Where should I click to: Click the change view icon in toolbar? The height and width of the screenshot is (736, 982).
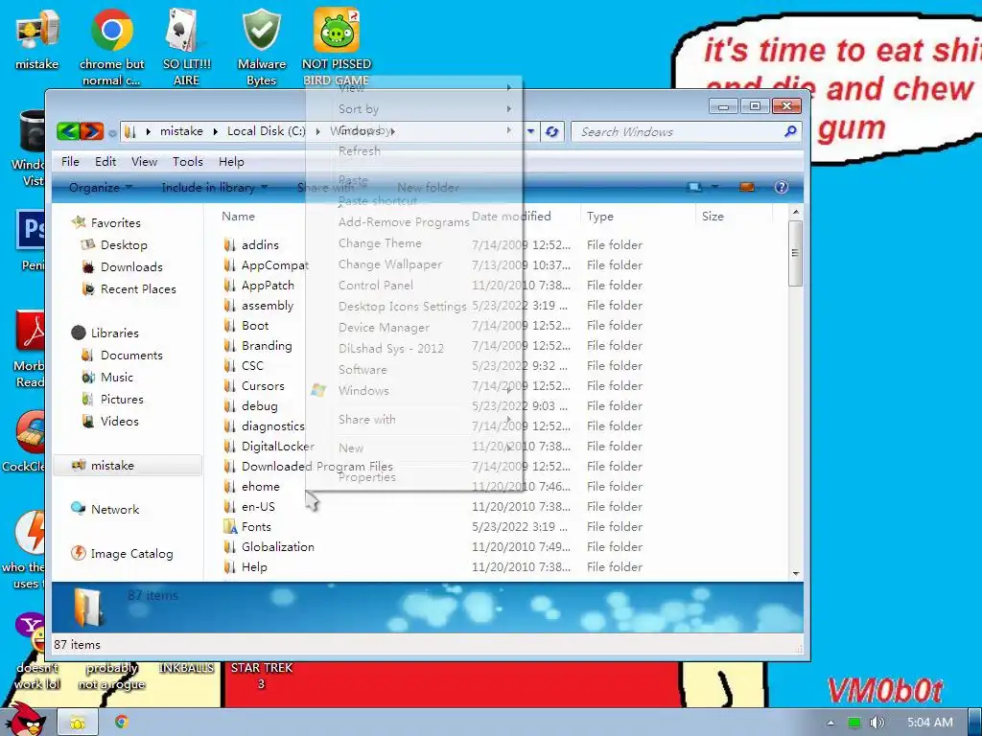click(x=694, y=187)
